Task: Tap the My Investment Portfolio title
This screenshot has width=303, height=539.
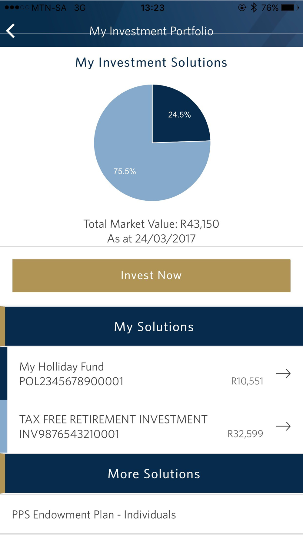Action: 151,31
